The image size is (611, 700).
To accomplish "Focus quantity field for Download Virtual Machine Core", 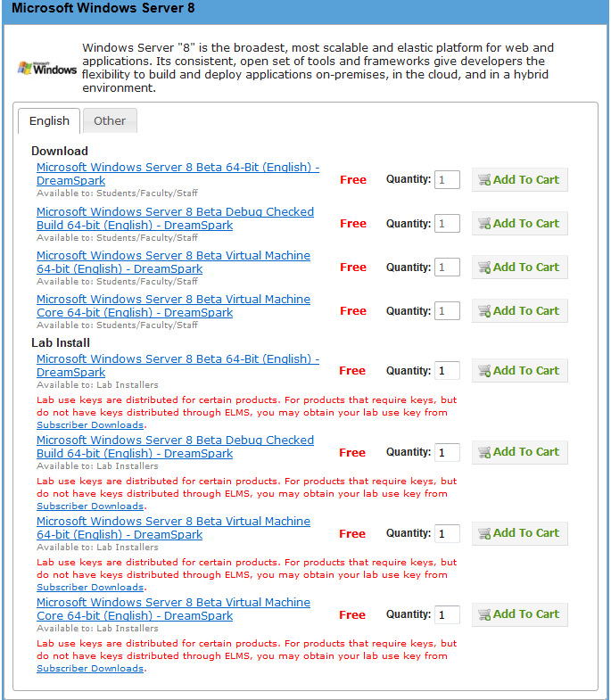I will click(447, 311).
